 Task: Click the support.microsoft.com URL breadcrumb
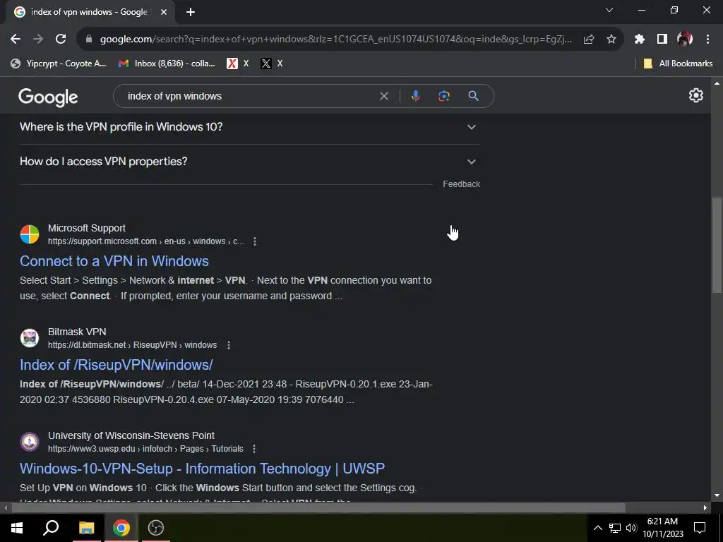[146, 241]
